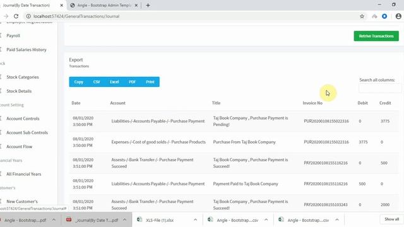404x227 pixels.
Task: Click 'Payment Paid to Taj Book Company' cell
Action: [246, 183]
